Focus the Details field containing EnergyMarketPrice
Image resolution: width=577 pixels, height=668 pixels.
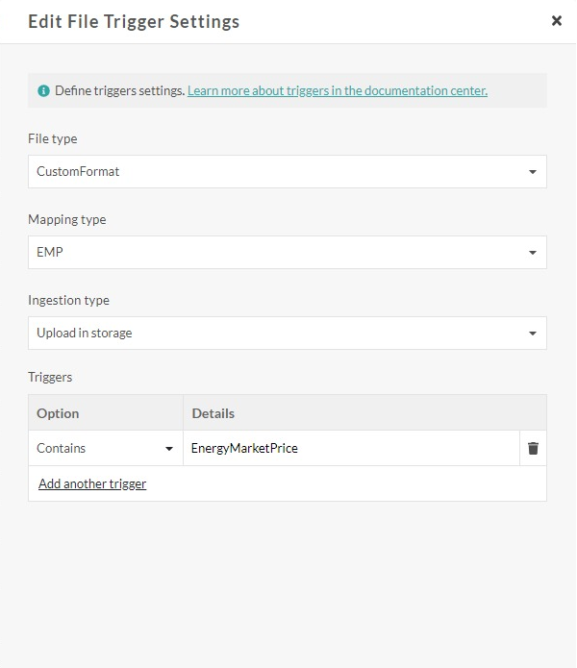tap(351, 448)
